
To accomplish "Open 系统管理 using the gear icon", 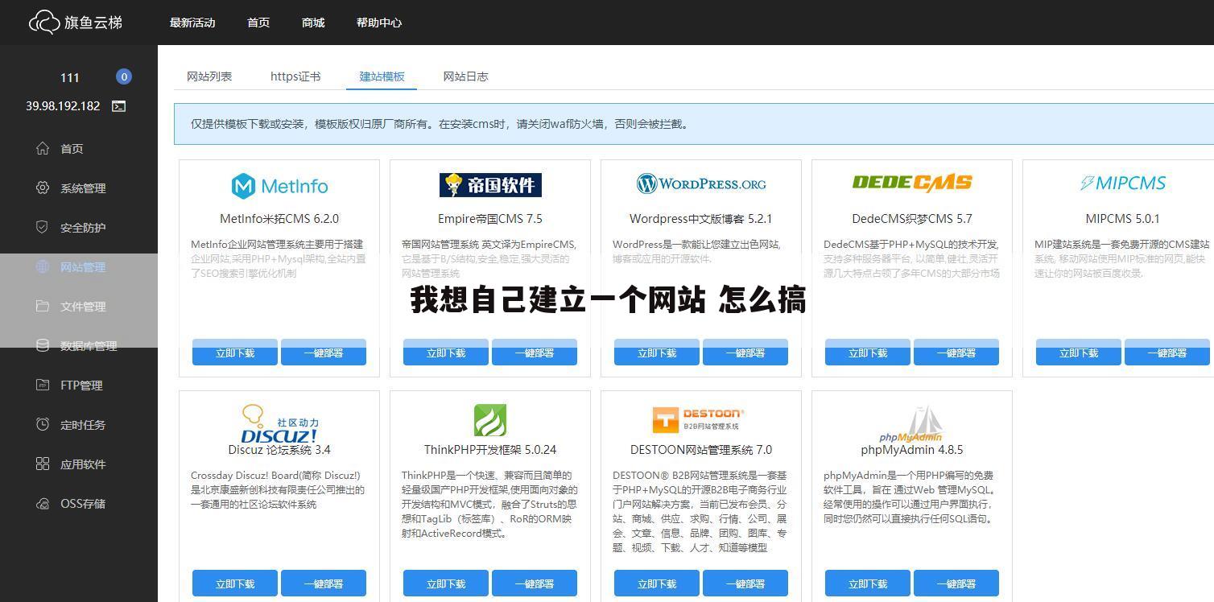I will tap(43, 188).
